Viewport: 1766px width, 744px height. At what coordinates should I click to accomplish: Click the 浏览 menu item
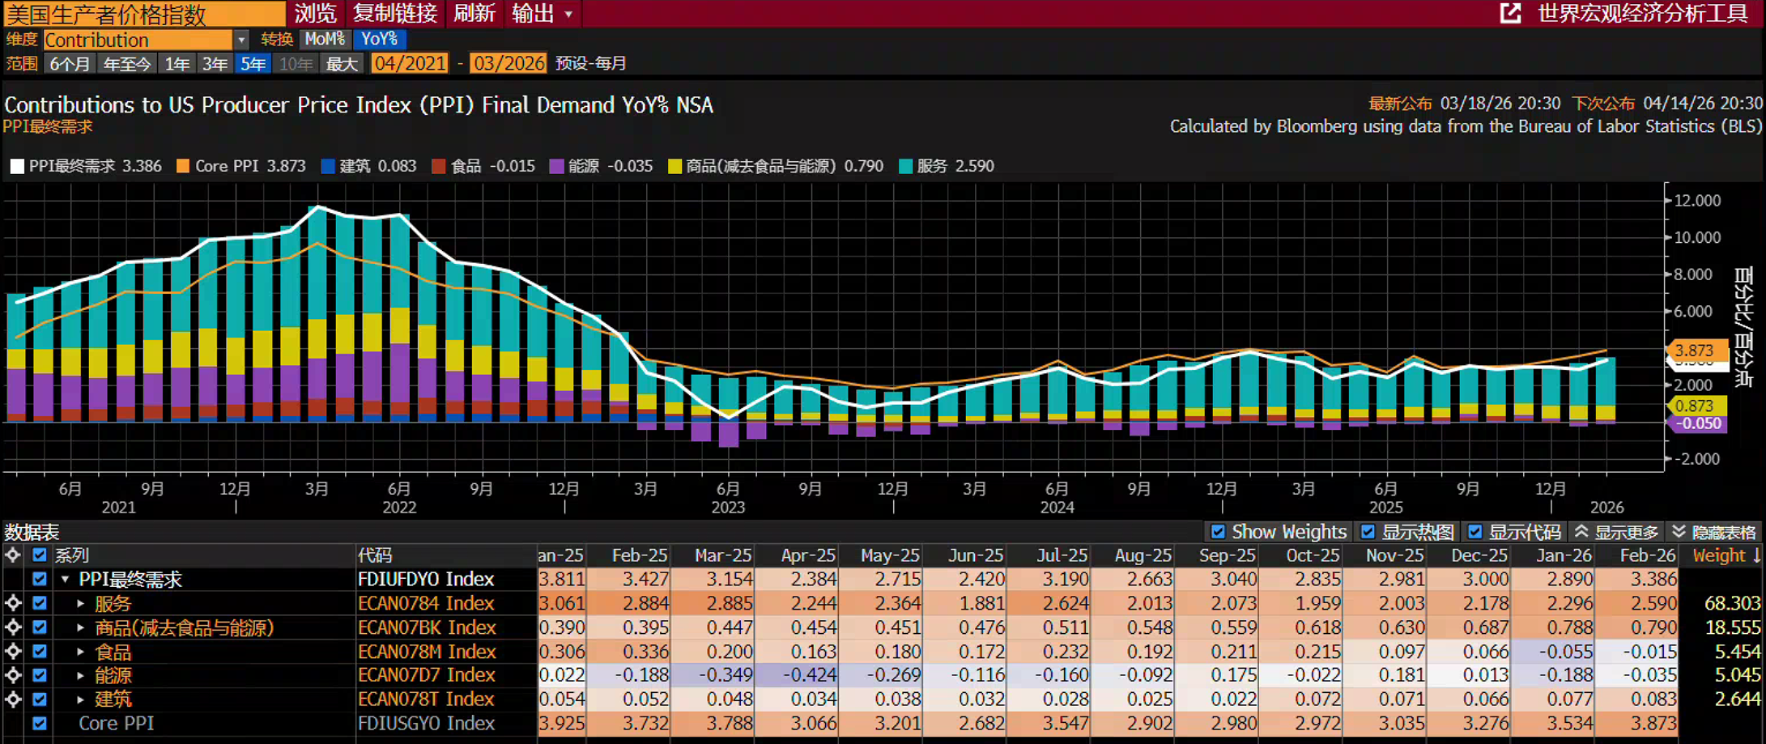(x=315, y=14)
